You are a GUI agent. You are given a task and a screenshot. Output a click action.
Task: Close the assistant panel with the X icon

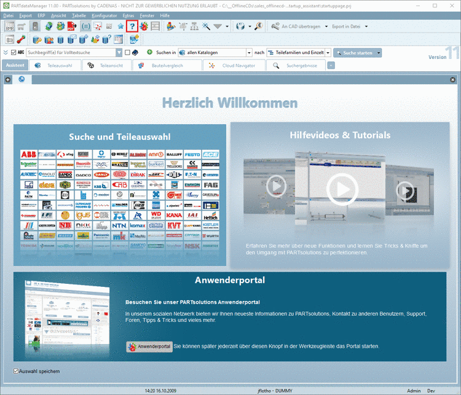click(x=452, y=80)
